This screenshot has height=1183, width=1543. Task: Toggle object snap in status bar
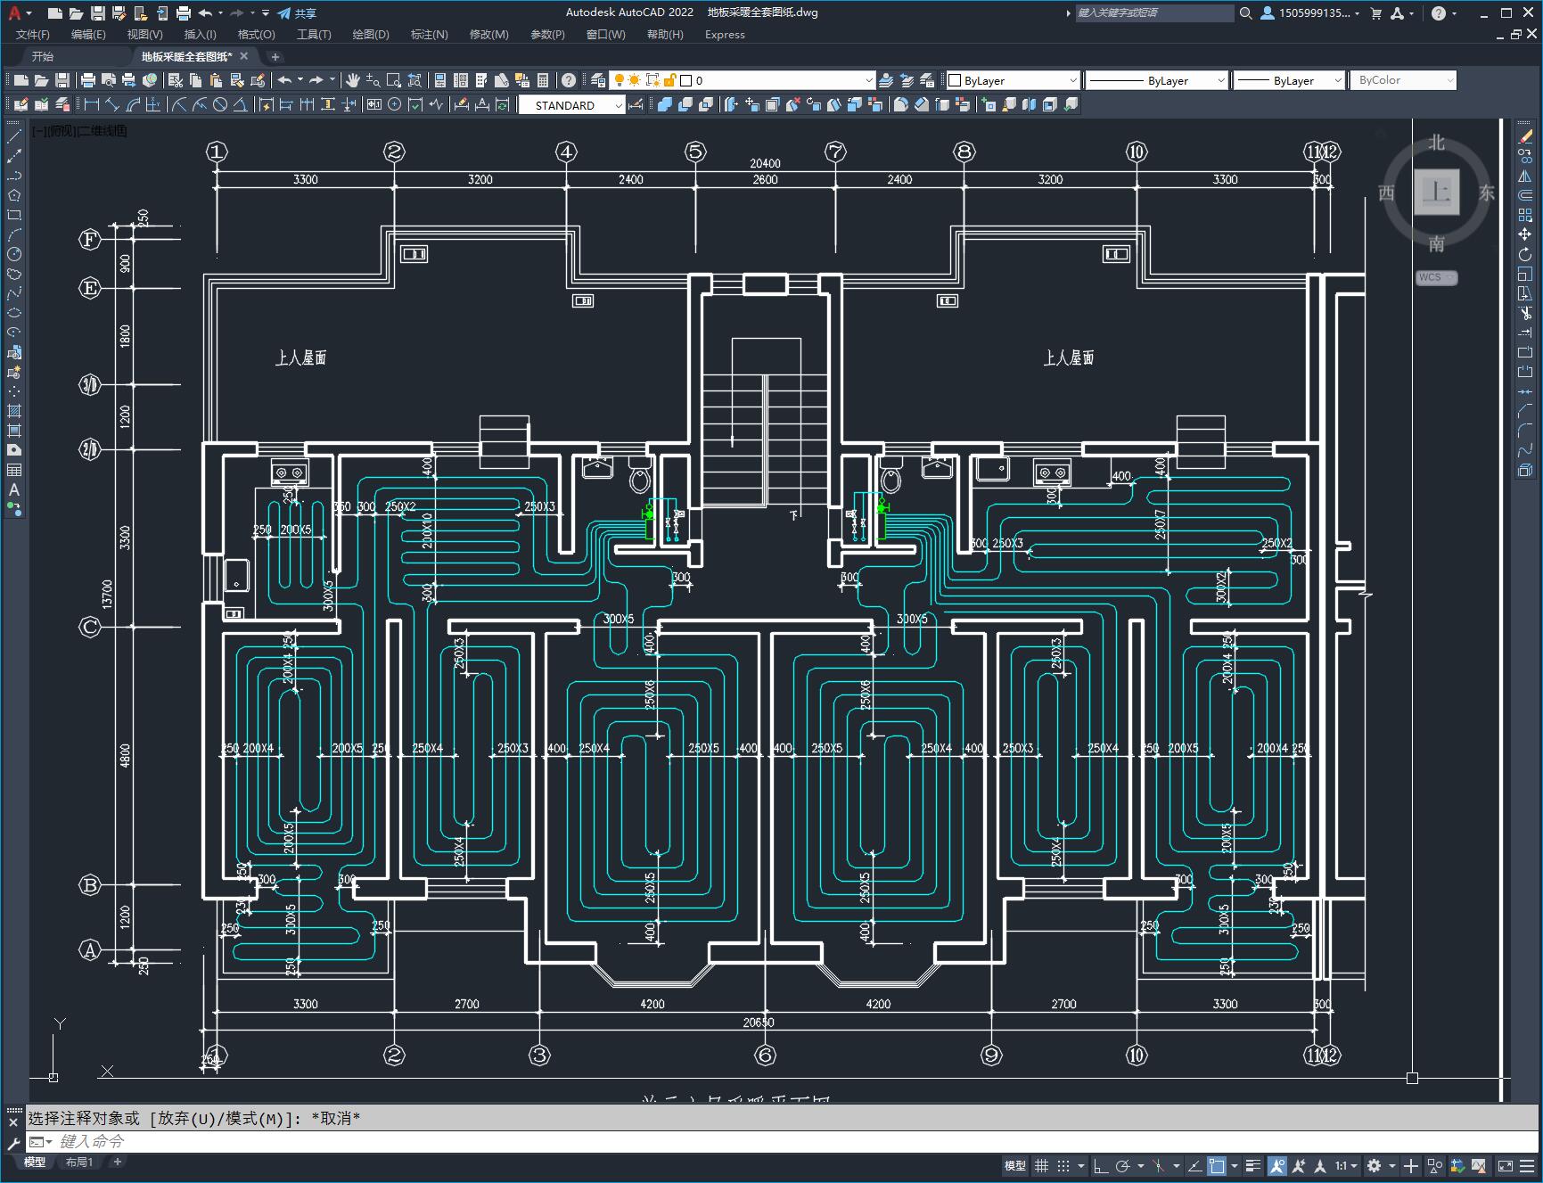tap(1217, 1165)
